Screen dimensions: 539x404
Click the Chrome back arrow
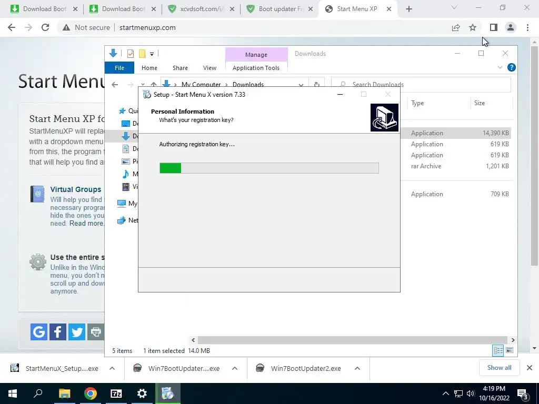click(12, 27)
